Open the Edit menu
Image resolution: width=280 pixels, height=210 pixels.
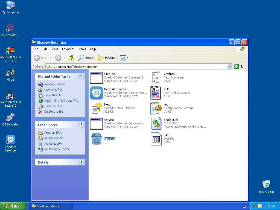(45, 49)
